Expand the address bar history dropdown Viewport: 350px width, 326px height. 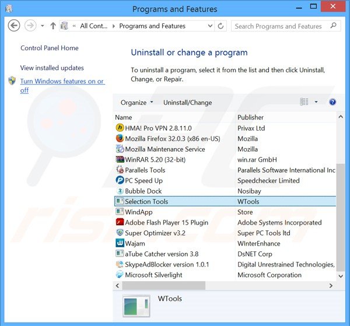click(210, 26)
